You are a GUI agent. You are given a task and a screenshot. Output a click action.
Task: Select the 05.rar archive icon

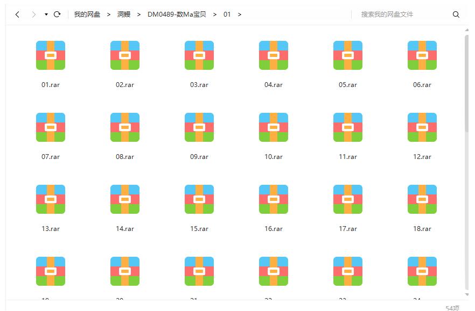[x=347, y=55]
